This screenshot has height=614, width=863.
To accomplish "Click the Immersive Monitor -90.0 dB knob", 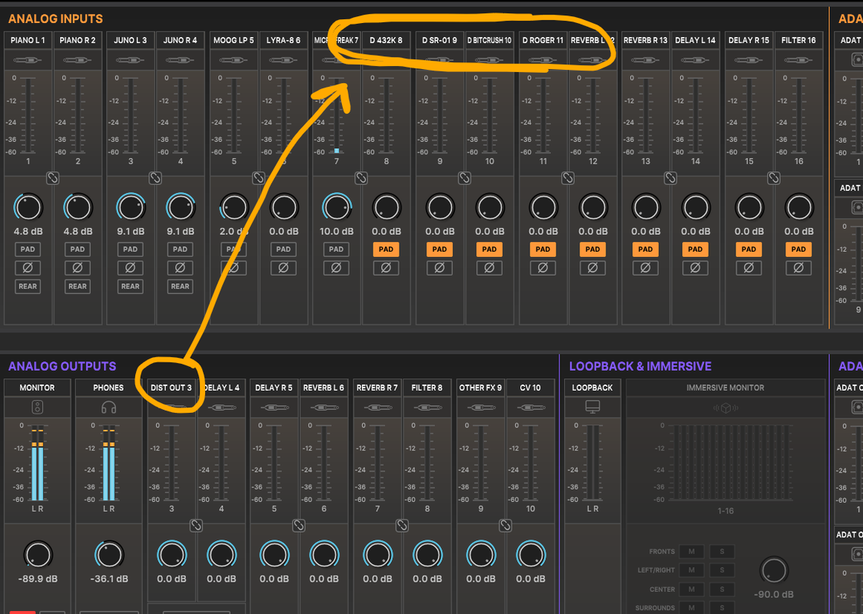I will (x=773, y=570).
